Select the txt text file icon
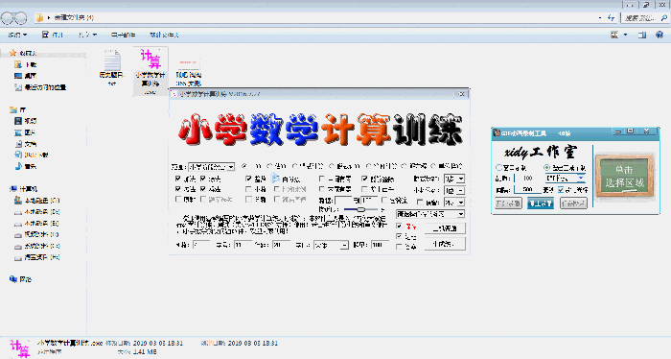 [x=112, y=60]
